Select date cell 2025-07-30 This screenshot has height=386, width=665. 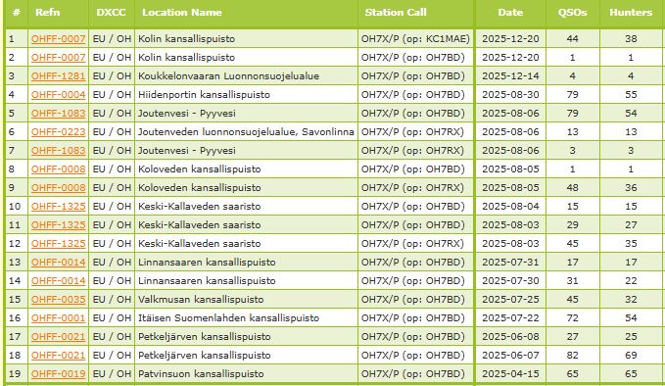tap(510, 281)
